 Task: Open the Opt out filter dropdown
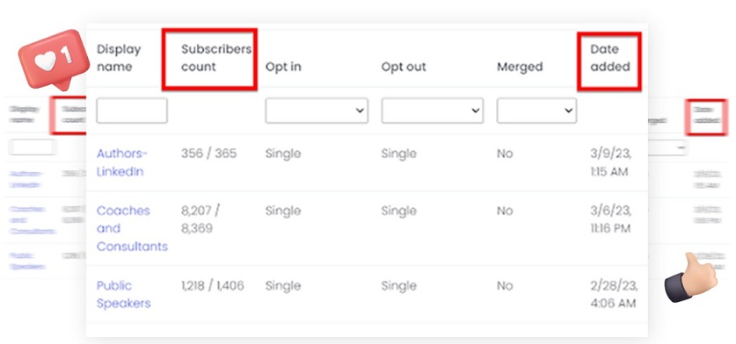click(433, 111)
